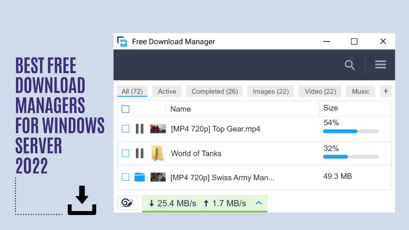
Task: Check the select-all checkbox in the header
Action: (x=125, y=109)
